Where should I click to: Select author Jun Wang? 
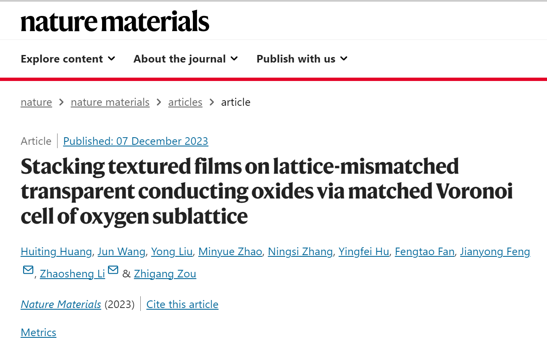[x=121, y=252]
